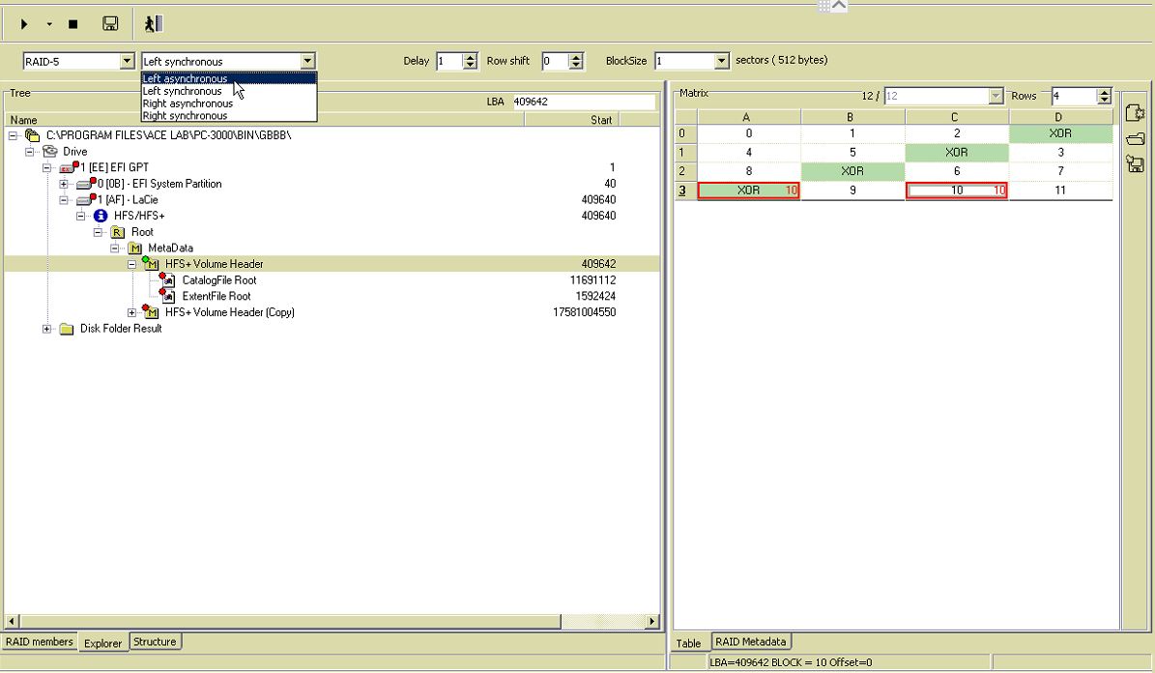The height and width of the screenshot is (673, 1155).
Task: Collapse the 1 [AF] - LaCie node
Action: click(x=64, y=200)
